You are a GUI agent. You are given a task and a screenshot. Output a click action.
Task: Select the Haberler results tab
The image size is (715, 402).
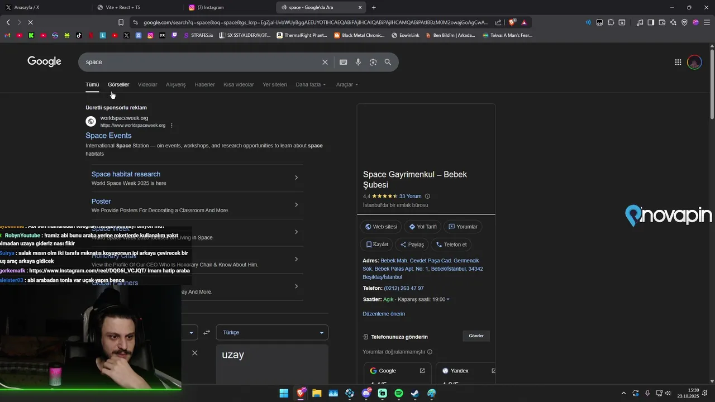pos(204,84)
